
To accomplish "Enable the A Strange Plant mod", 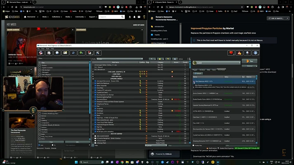I will coord(95,143).
